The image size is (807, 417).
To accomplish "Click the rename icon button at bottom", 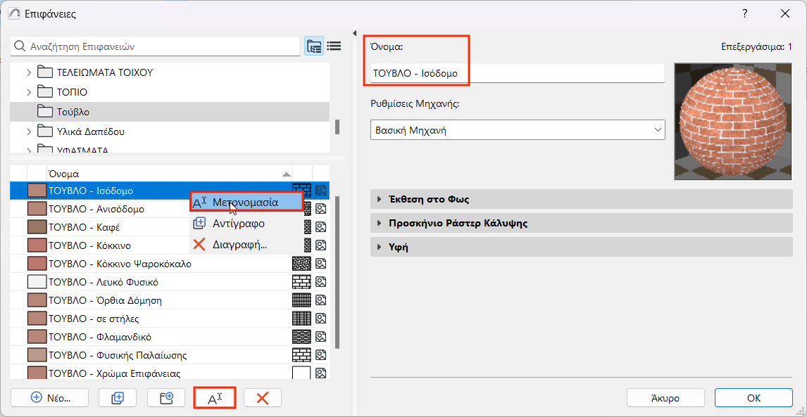I will [215, 397].
